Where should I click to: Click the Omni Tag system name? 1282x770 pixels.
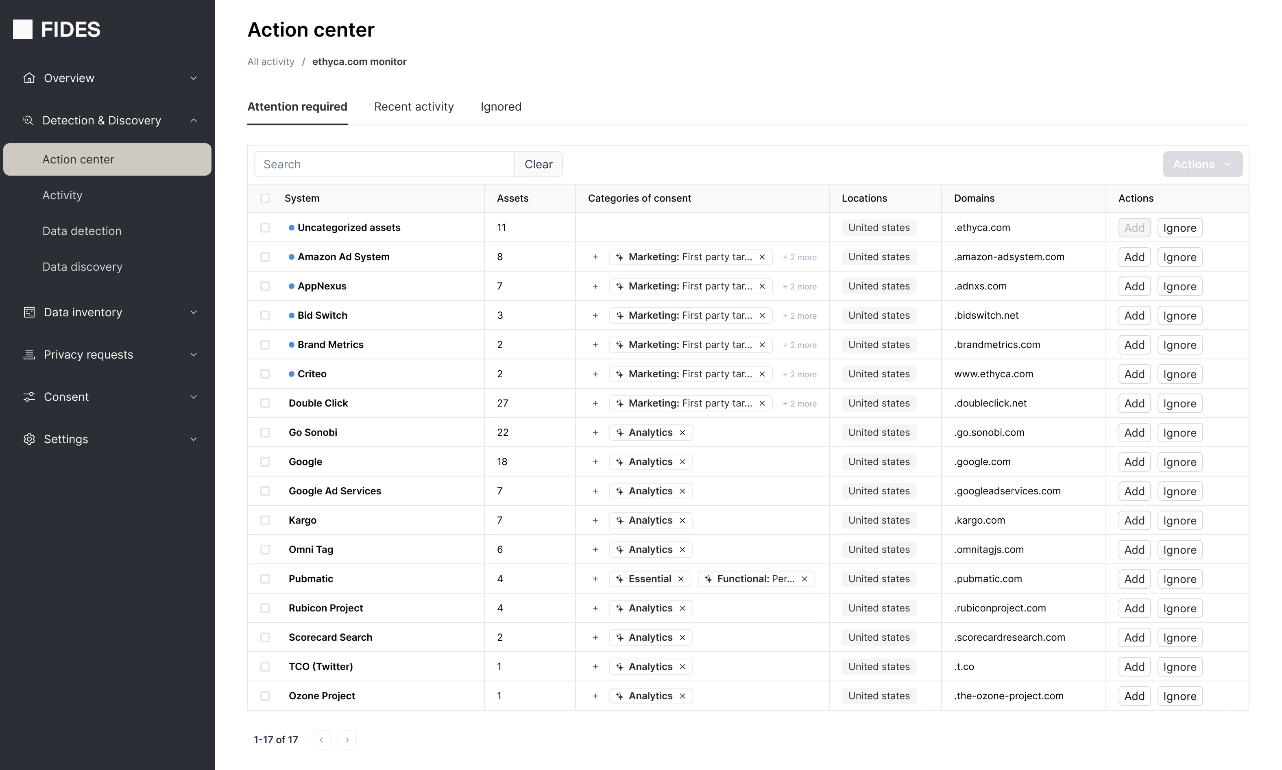point(311,550)
